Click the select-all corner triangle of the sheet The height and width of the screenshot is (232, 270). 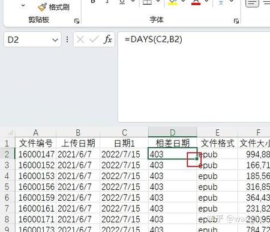click(x=10, y=132)
